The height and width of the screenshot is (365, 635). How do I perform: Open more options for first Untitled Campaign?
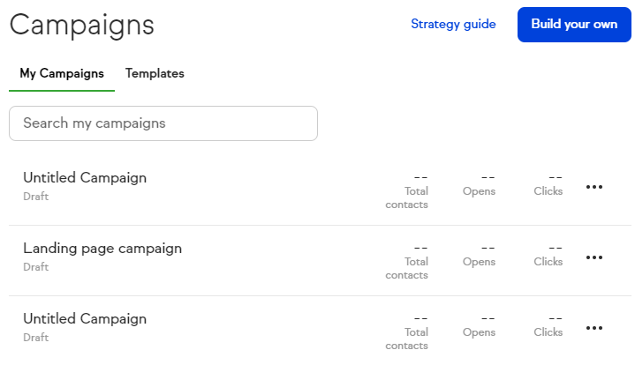click(x=594, y=187)
